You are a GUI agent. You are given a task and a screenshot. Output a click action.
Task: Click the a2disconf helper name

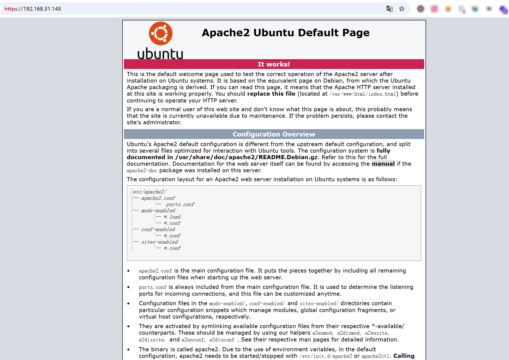[x=222, y=340]
